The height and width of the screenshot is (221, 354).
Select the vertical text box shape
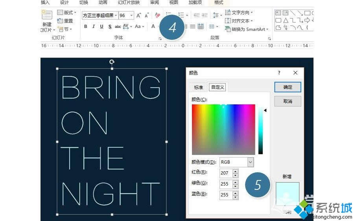pos(286,13)
